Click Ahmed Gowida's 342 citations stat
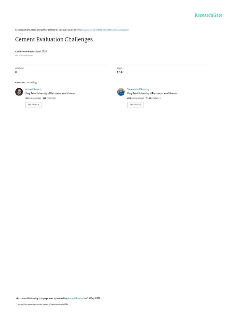Image resolution: width=234 pixels, height=312 pixels. (x=49, y=98)
